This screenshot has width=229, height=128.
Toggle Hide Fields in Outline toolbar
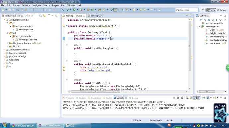tap(209, 20)
